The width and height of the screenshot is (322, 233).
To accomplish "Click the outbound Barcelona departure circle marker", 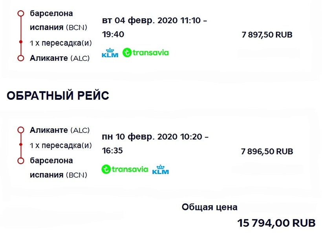I will tap(20, 13).
